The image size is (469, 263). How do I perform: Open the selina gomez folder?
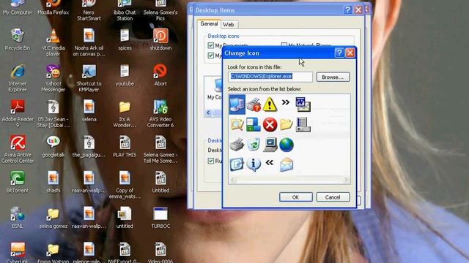tap(53, 218)
